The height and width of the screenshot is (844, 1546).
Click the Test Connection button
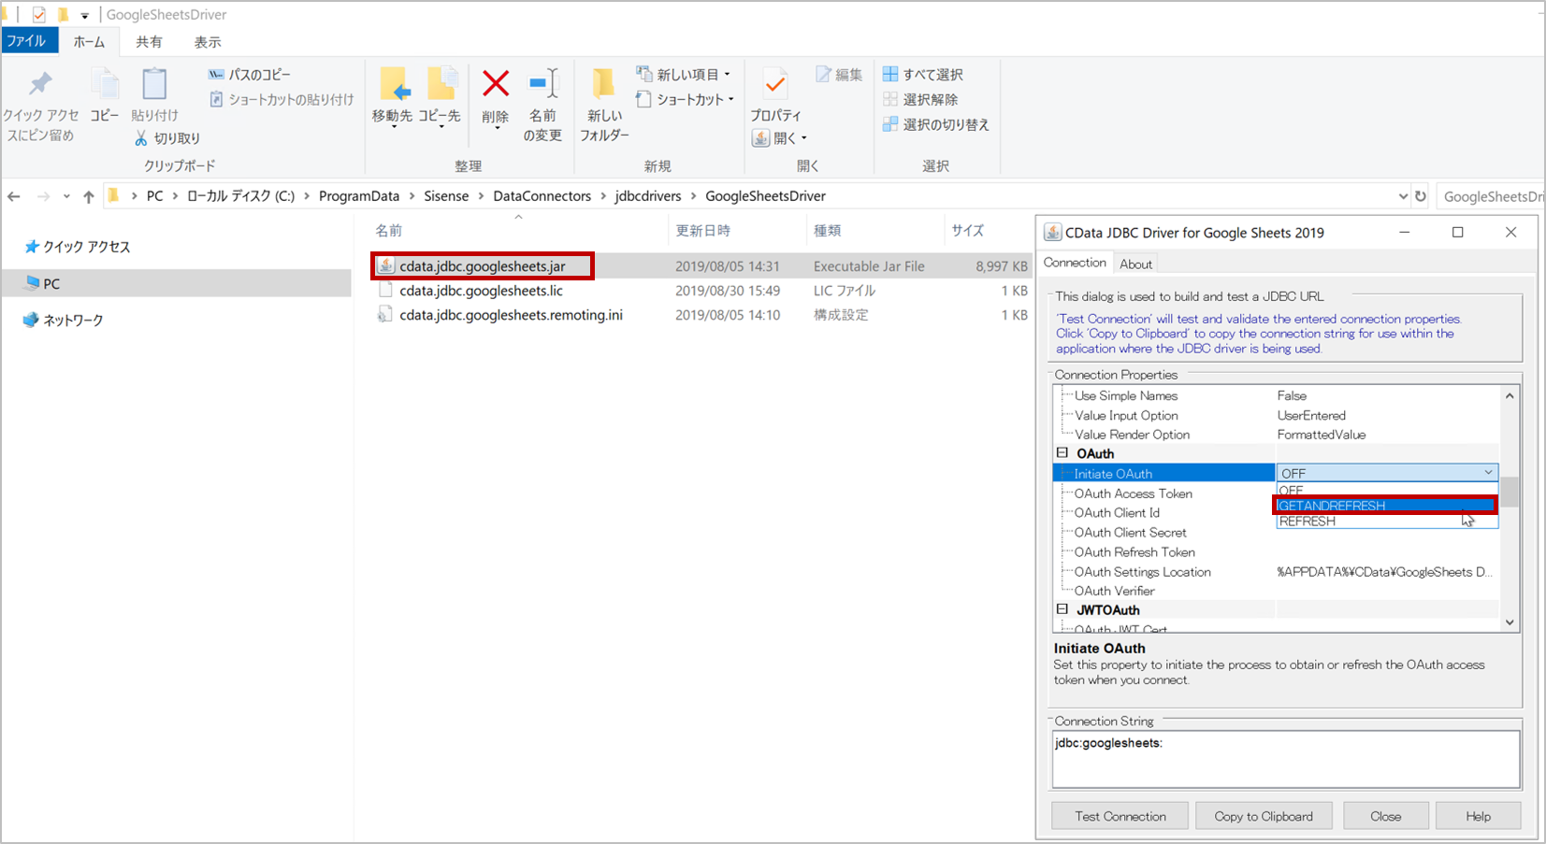point(1120,816)
